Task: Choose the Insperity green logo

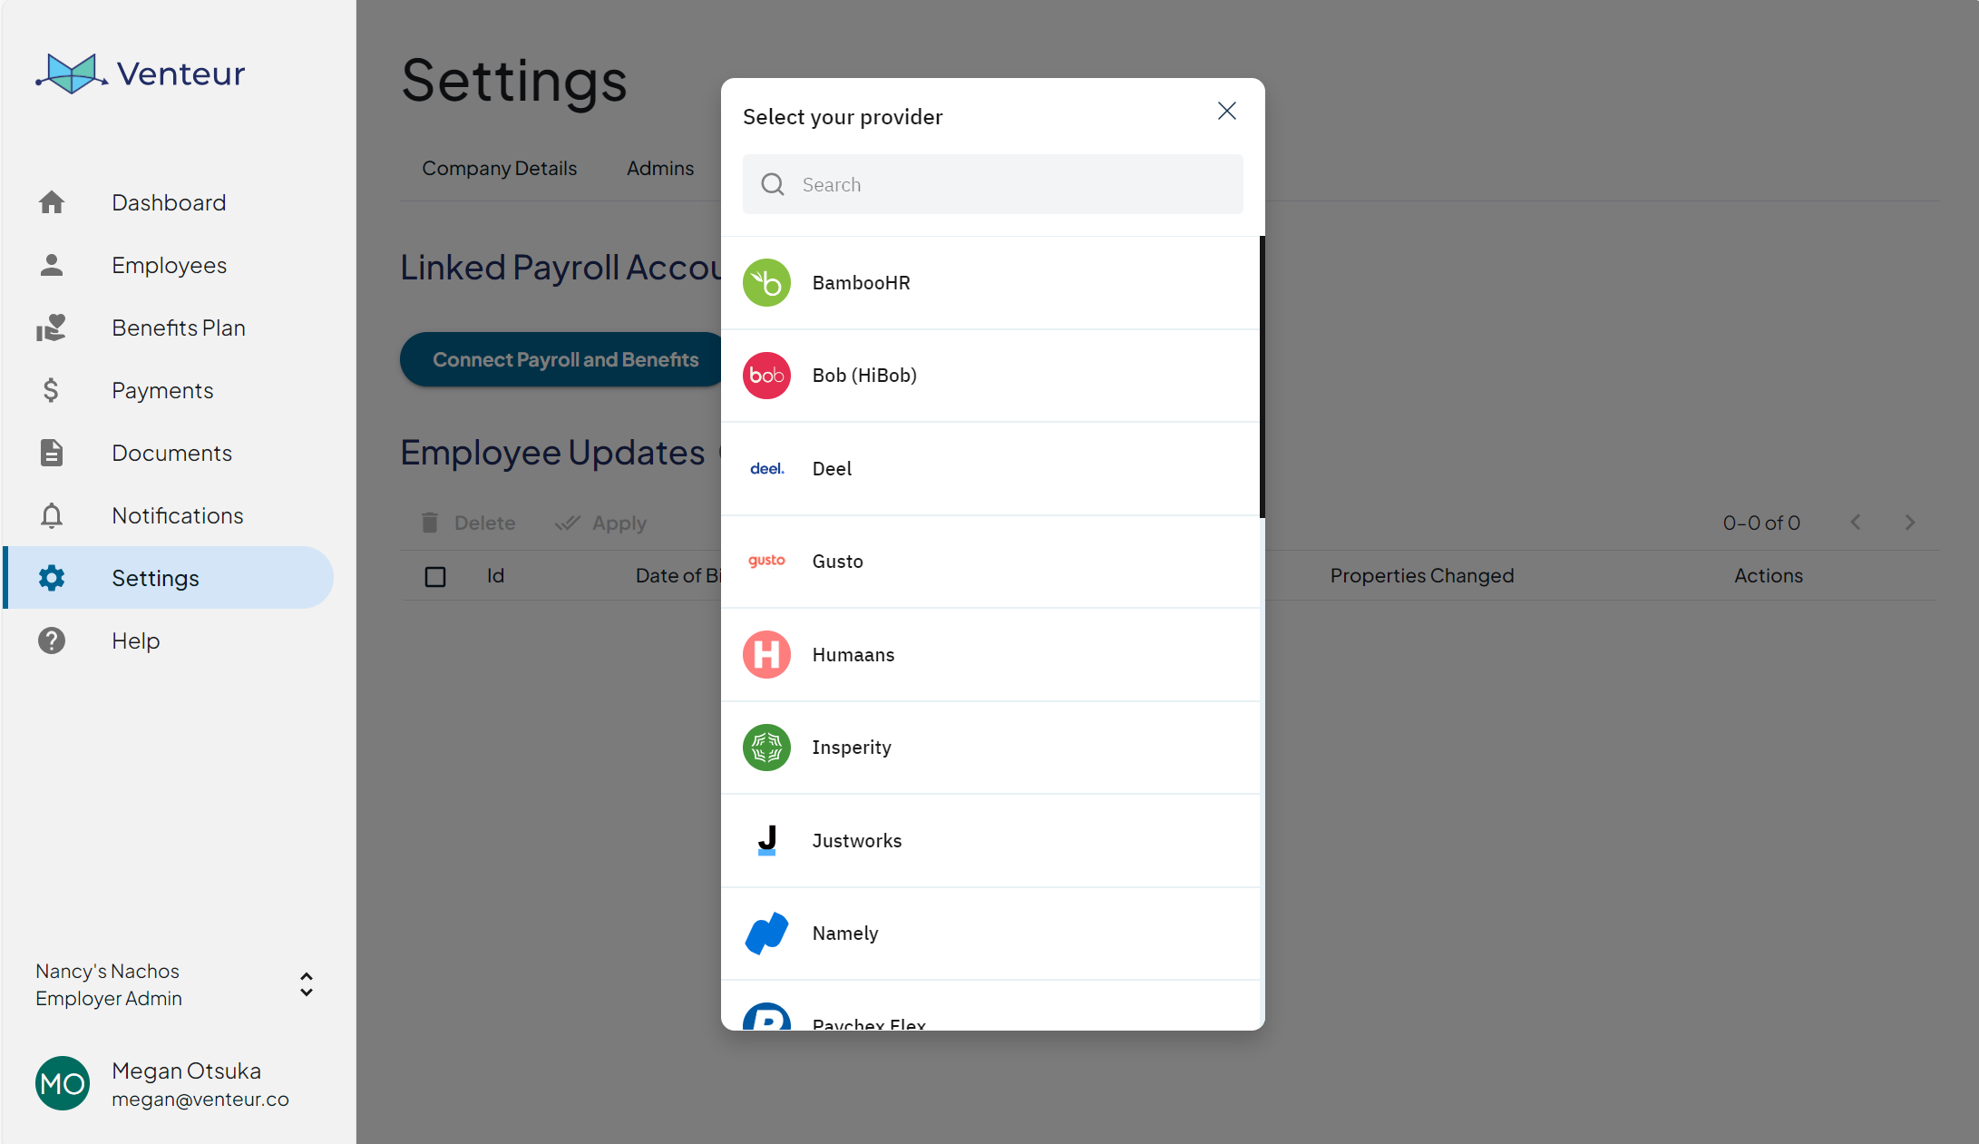Action: pos(766,748)
